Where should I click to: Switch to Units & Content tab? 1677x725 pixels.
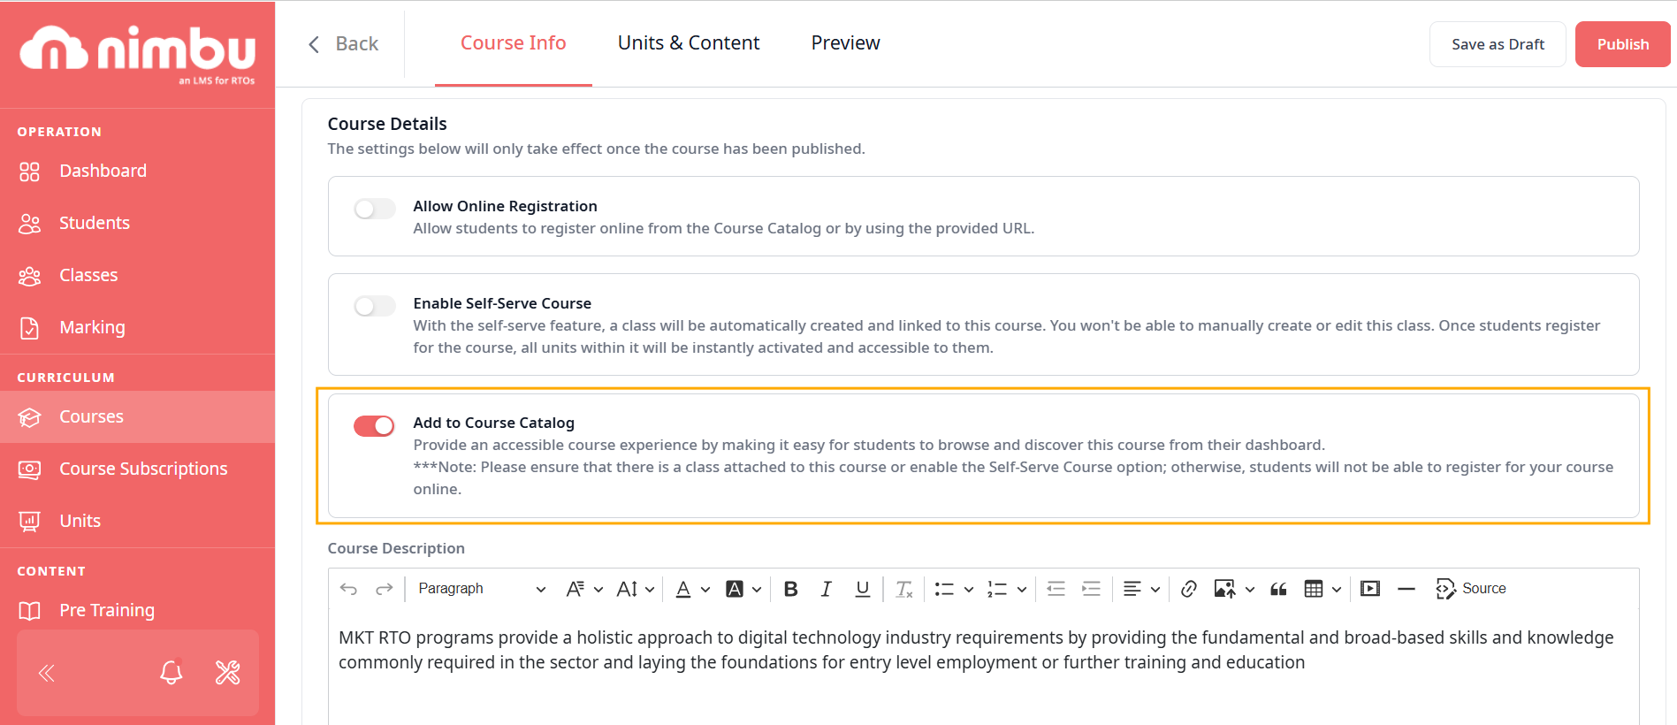pyautogui.click(x=689, y=43)
